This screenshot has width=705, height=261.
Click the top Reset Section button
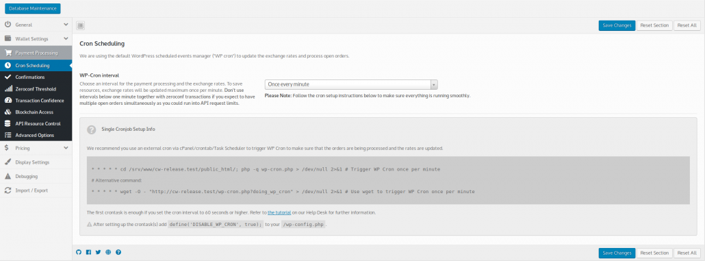coord(654,25)
